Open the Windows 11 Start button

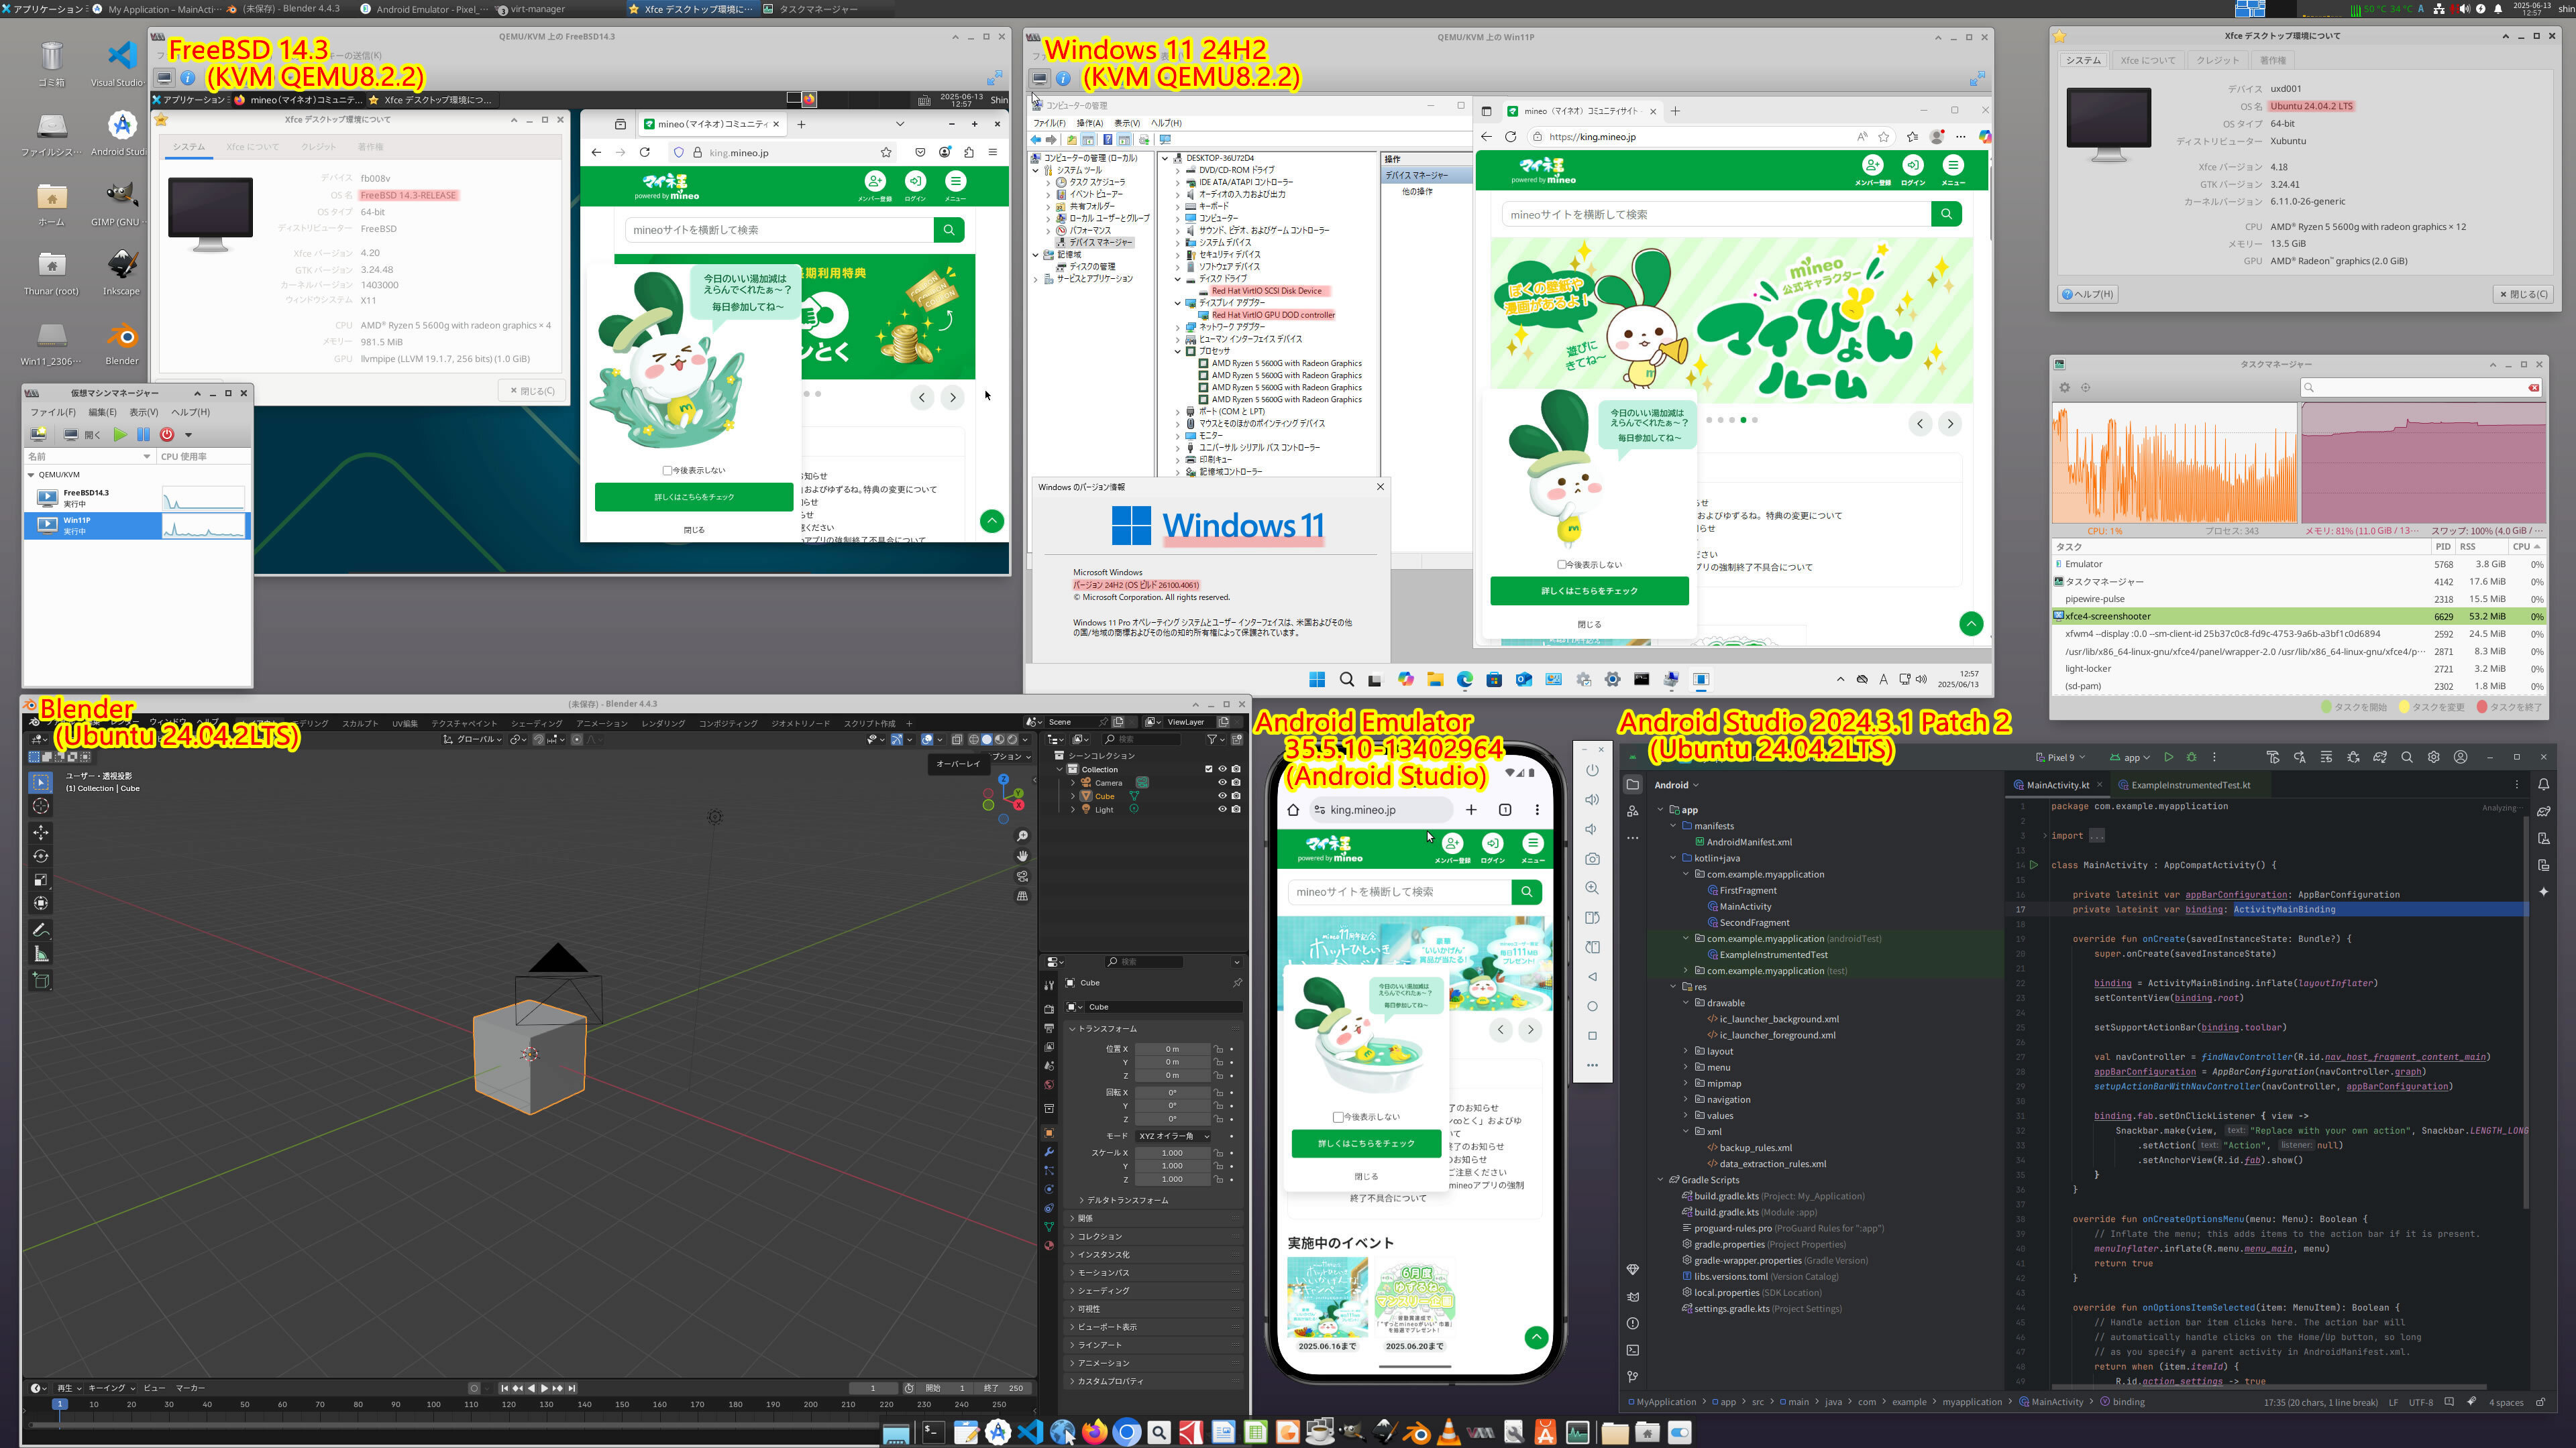1317,680
